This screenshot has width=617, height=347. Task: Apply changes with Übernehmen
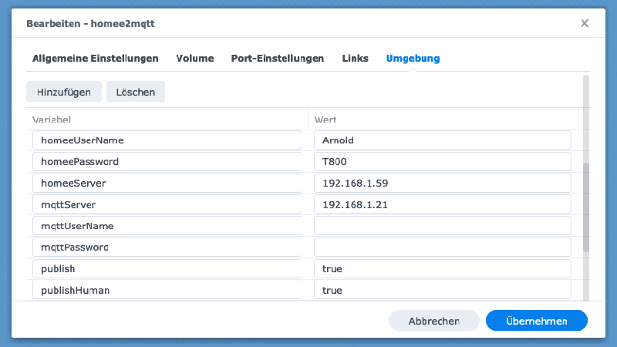click(536, 321)
